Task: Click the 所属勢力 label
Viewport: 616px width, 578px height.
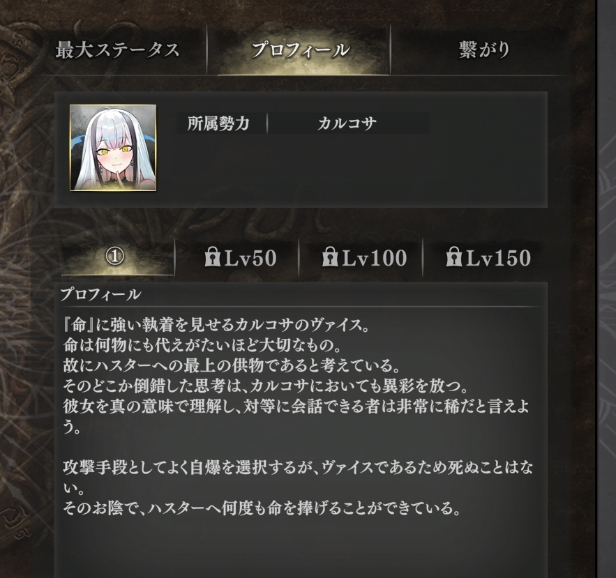Action: point(218,123)
